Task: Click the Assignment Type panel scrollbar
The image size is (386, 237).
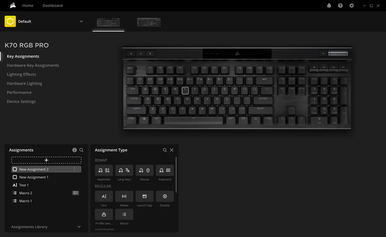Action: (x=176, y=174)
